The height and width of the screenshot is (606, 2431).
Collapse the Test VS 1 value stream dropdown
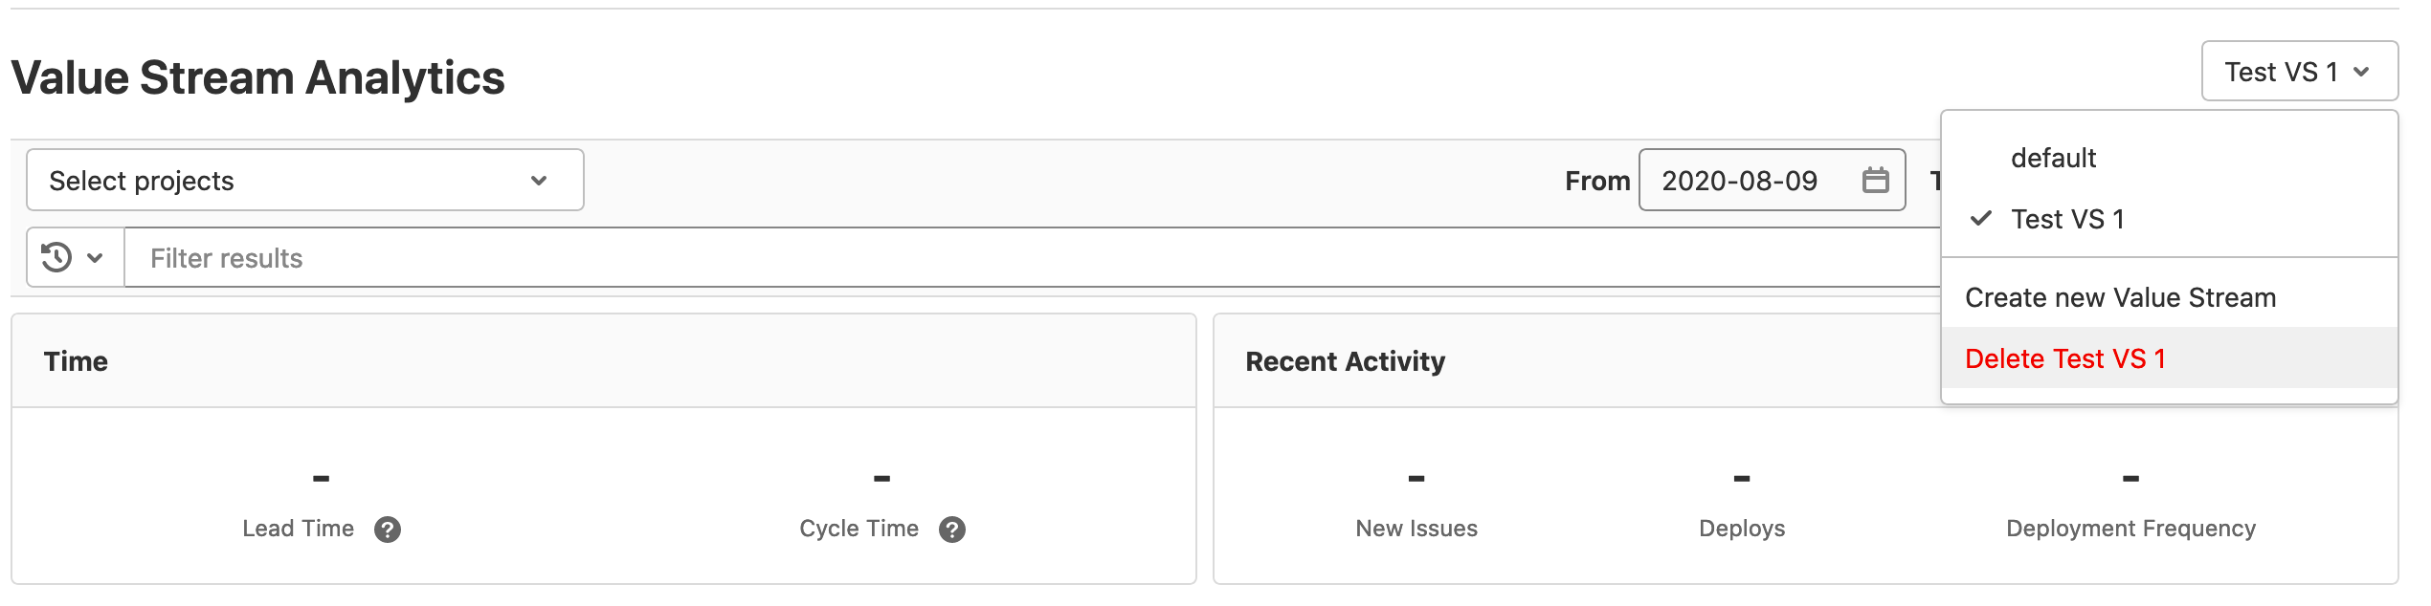point(2298,72)
